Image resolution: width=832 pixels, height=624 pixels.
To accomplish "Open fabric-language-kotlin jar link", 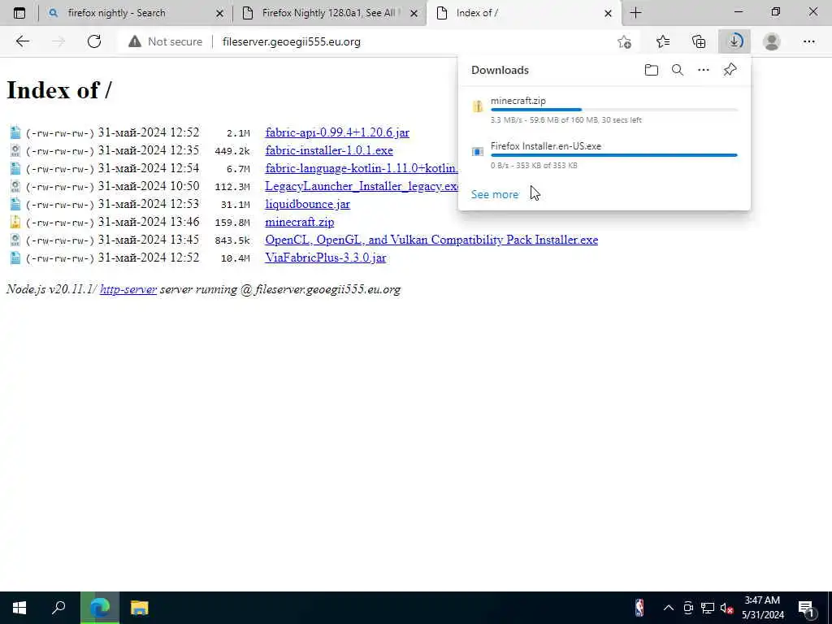I will click(x=362, y=168).
